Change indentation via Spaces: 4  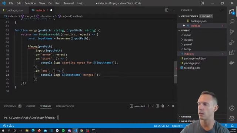(177, 126)
